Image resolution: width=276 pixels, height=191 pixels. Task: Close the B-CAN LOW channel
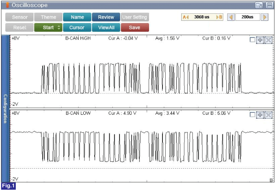click(268, 115)
